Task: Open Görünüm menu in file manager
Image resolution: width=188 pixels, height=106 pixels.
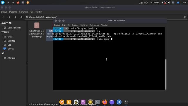Action: 23,12
